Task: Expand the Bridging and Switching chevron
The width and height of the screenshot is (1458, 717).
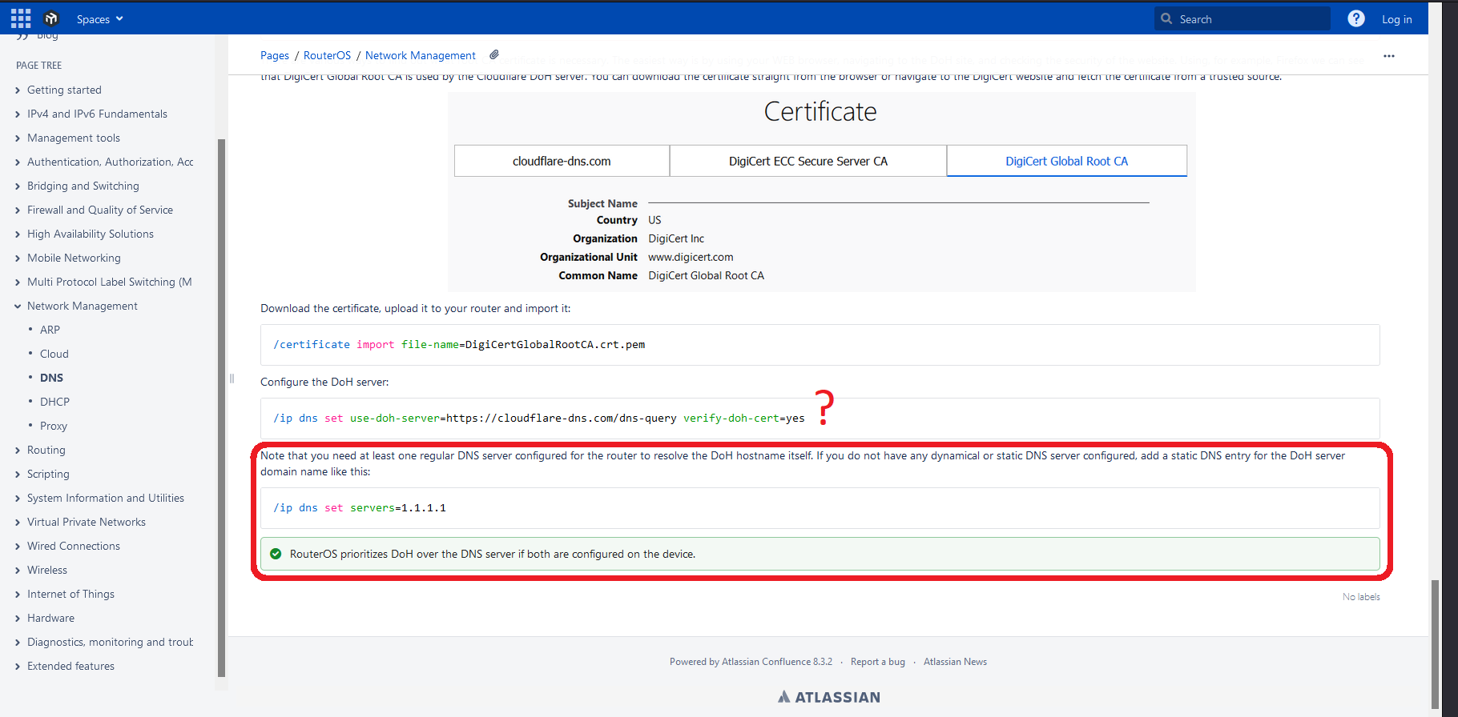Action: coord(18,186)
